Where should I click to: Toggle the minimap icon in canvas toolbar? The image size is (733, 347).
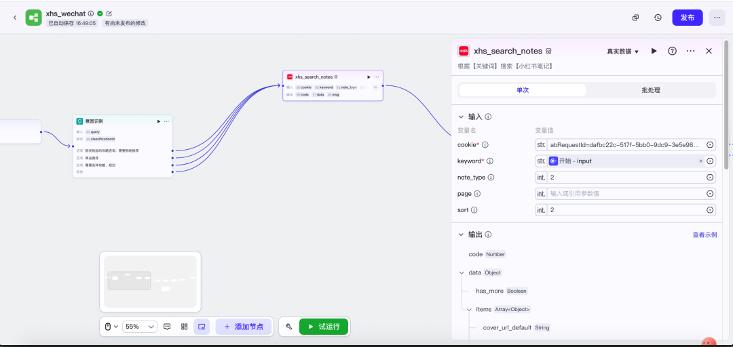[x=202, y=327]
